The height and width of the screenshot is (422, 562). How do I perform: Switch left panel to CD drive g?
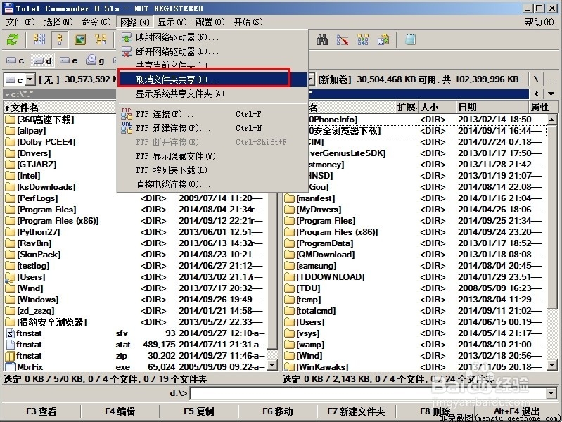point(95,60)
